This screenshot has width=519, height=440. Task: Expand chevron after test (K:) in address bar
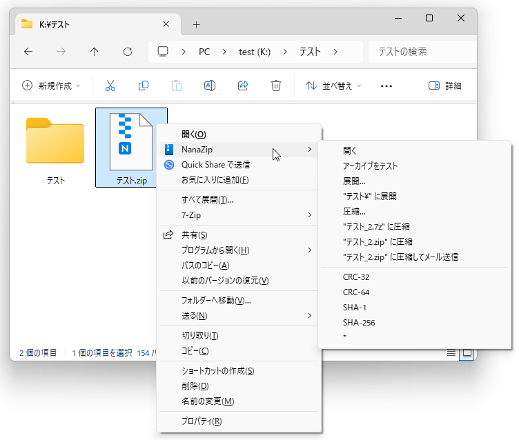284,52
